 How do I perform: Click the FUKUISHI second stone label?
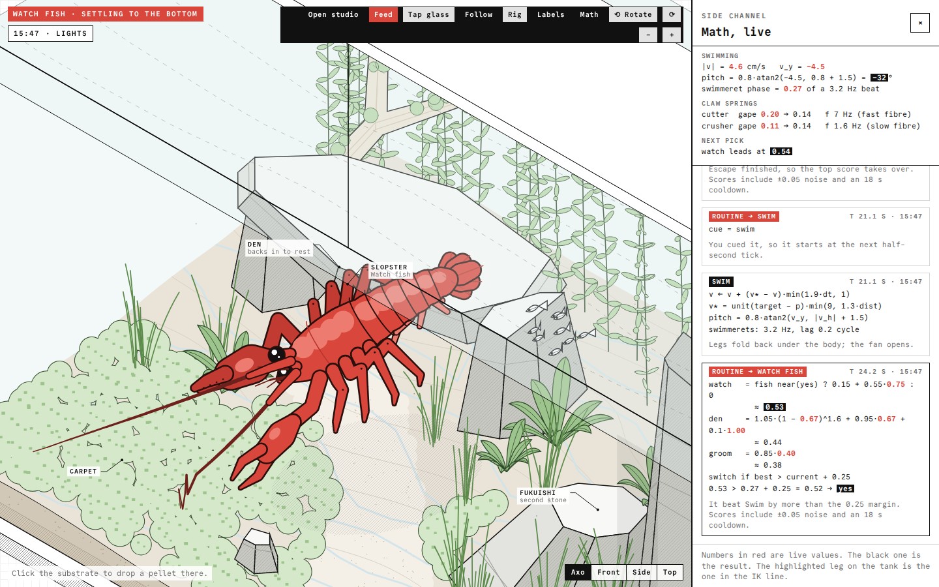tap(543, 496)
